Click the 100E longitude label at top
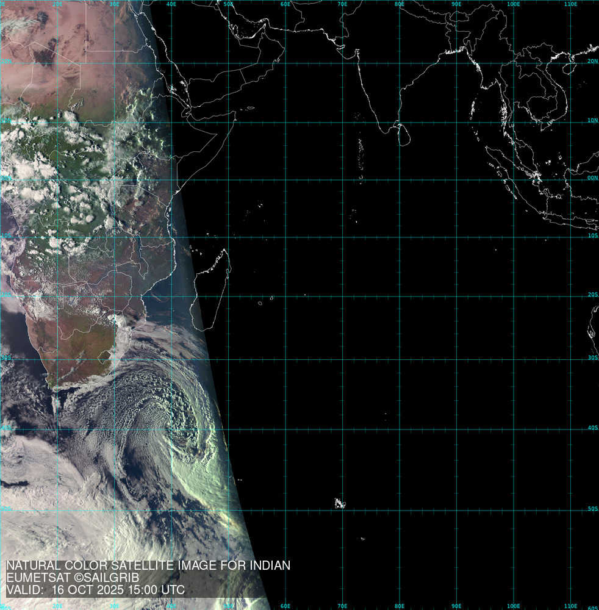This screenshot has width=599, height=610. pos(514,4)
